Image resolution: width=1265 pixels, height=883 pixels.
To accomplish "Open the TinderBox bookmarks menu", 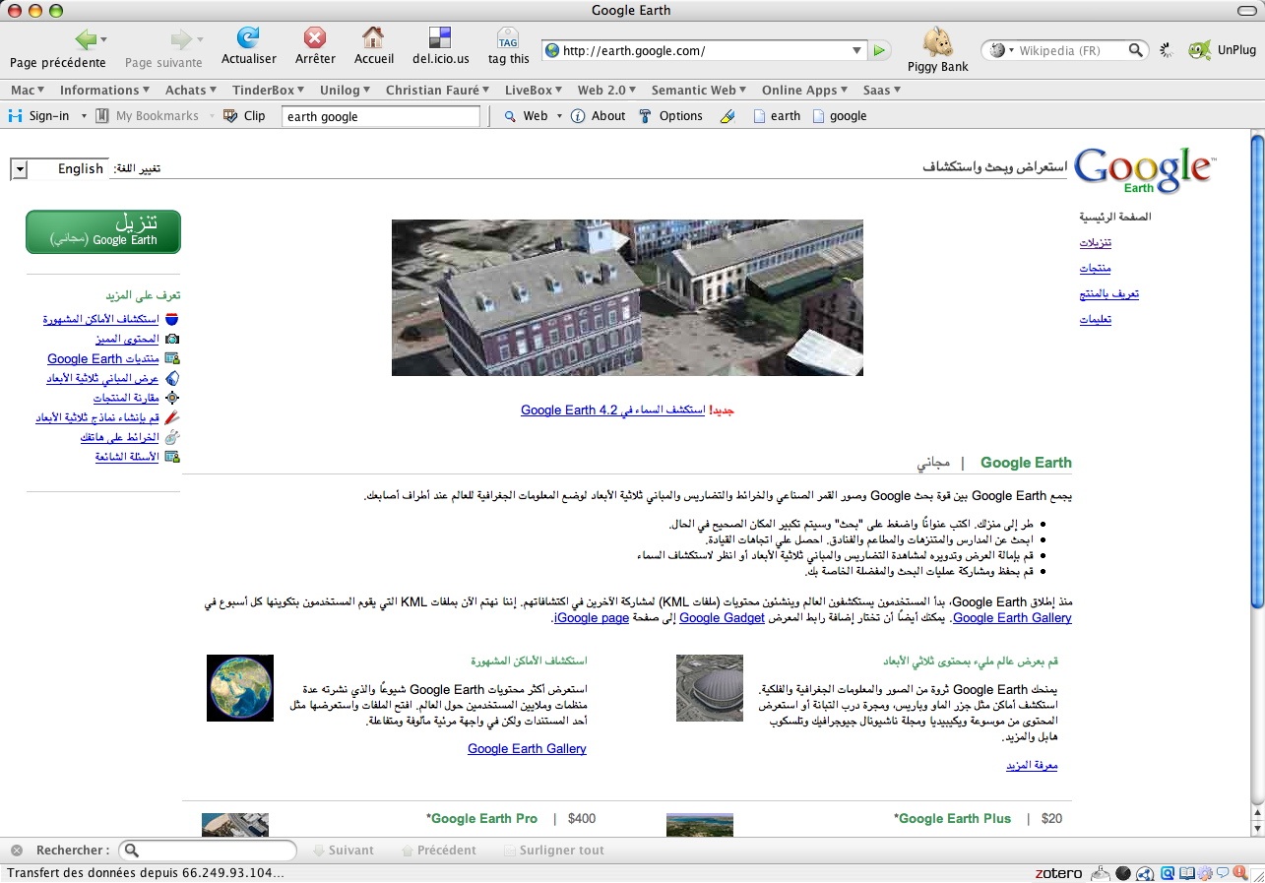I will [268, 90].
